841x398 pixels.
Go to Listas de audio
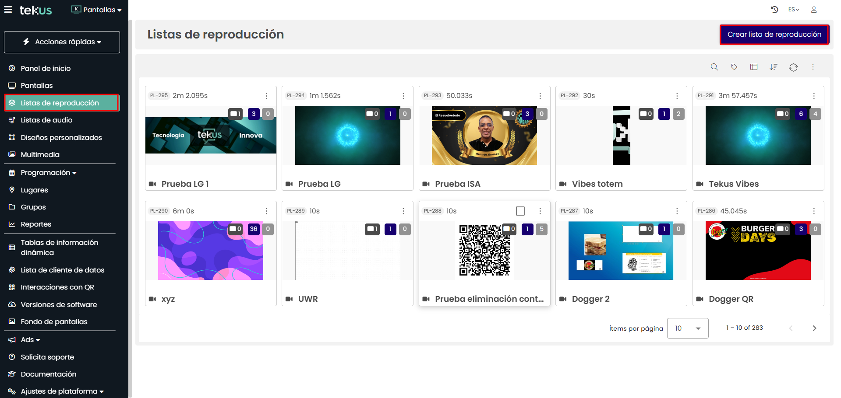pos(46,120)
